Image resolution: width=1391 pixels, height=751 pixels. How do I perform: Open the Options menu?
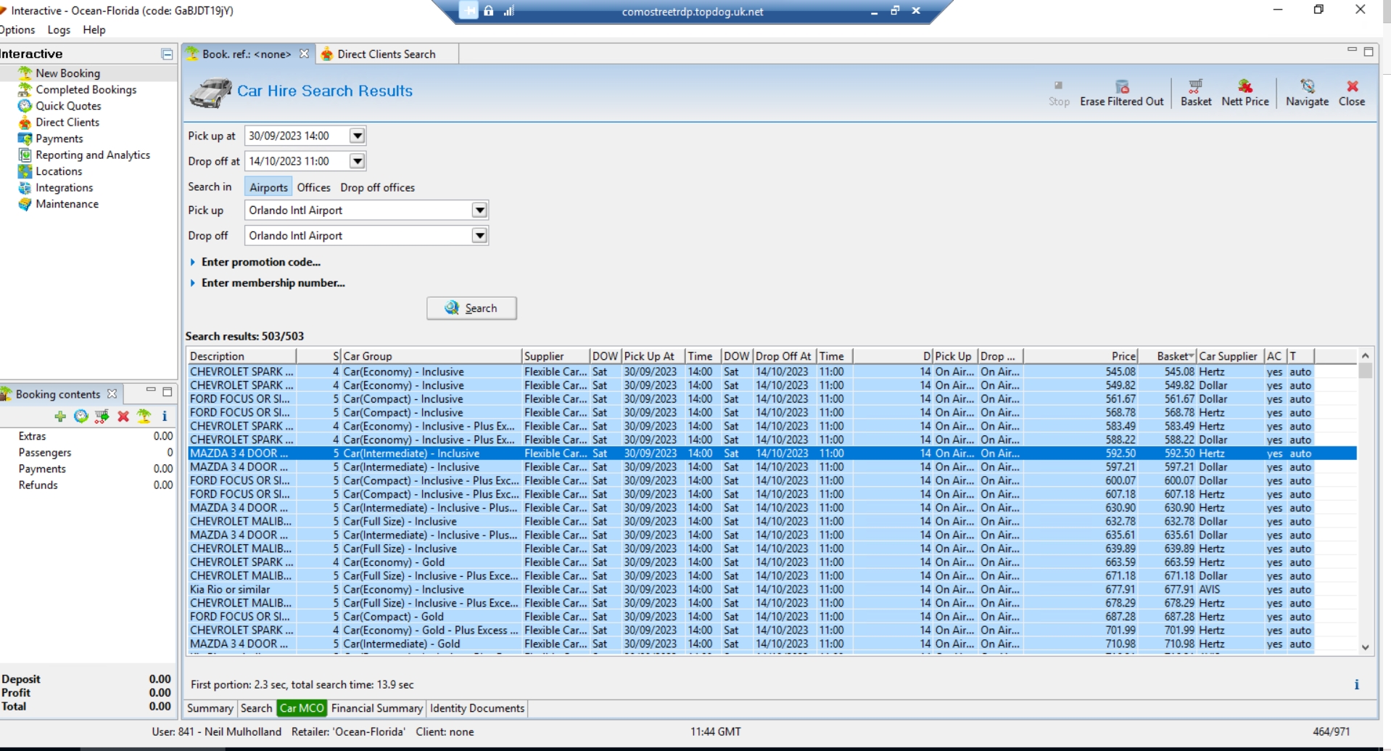[17, 30]
